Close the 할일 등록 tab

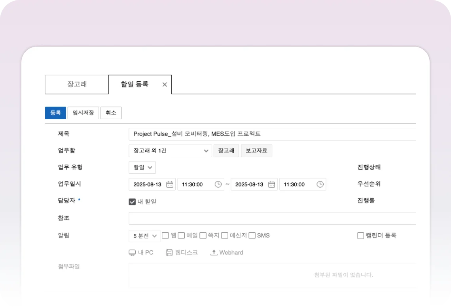tap(165, 85)
